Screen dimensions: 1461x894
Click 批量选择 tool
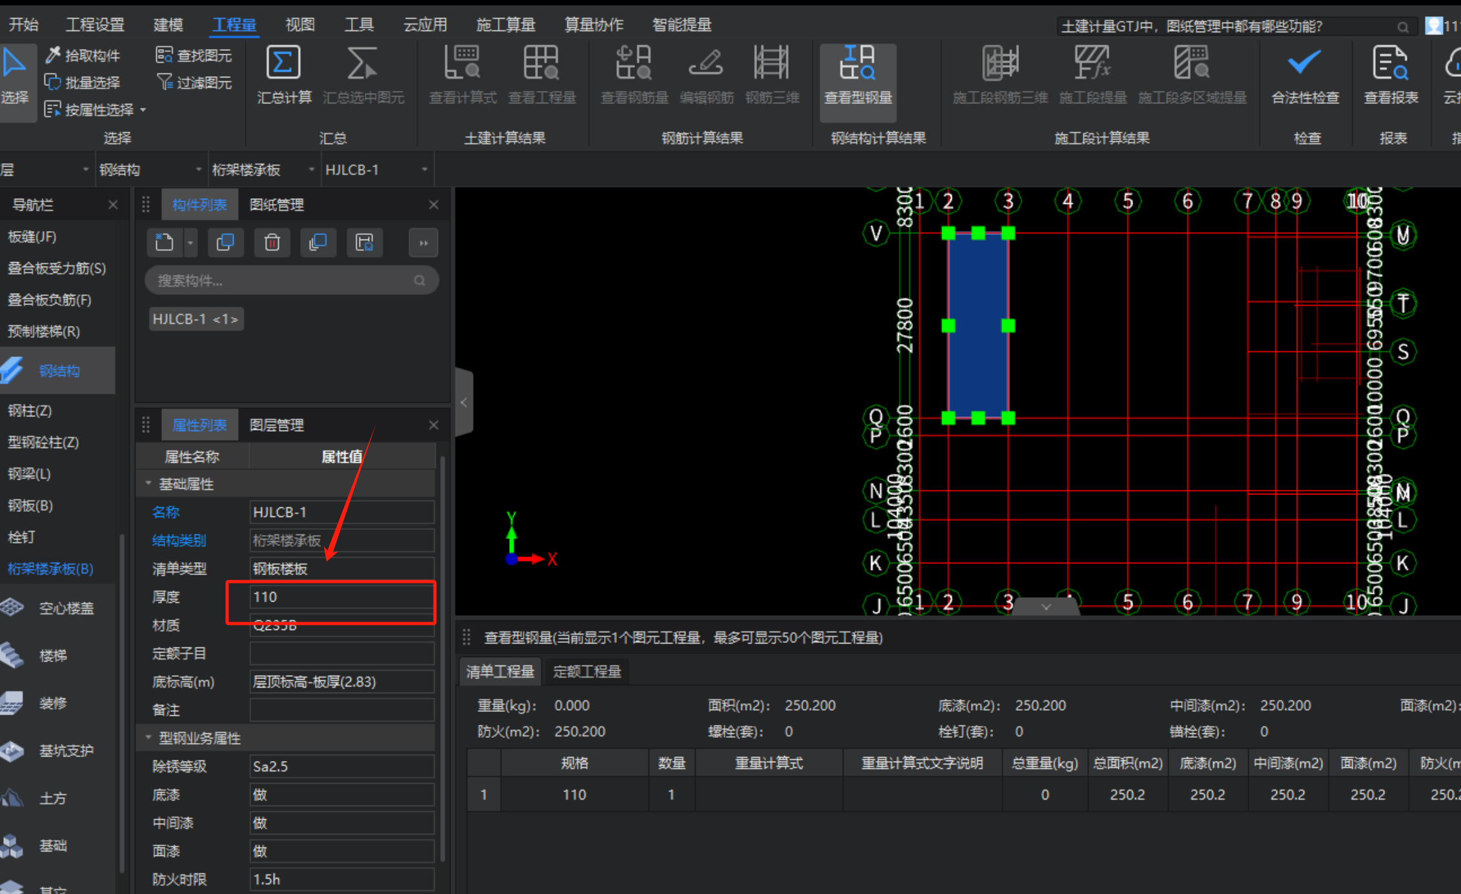tap(82, 83)
